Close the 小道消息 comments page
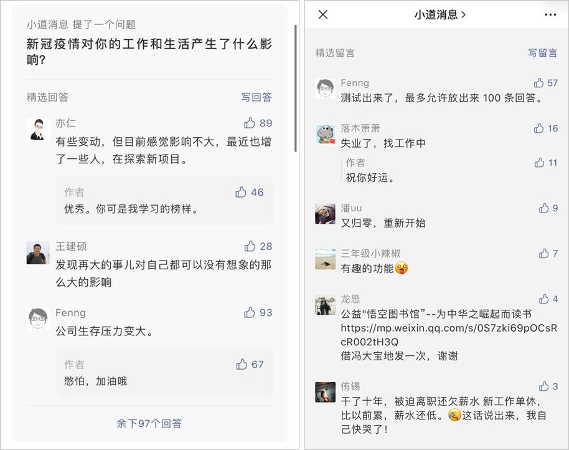Image resolution: width=569 pixels, height=450 pixels. pos(323,15)
